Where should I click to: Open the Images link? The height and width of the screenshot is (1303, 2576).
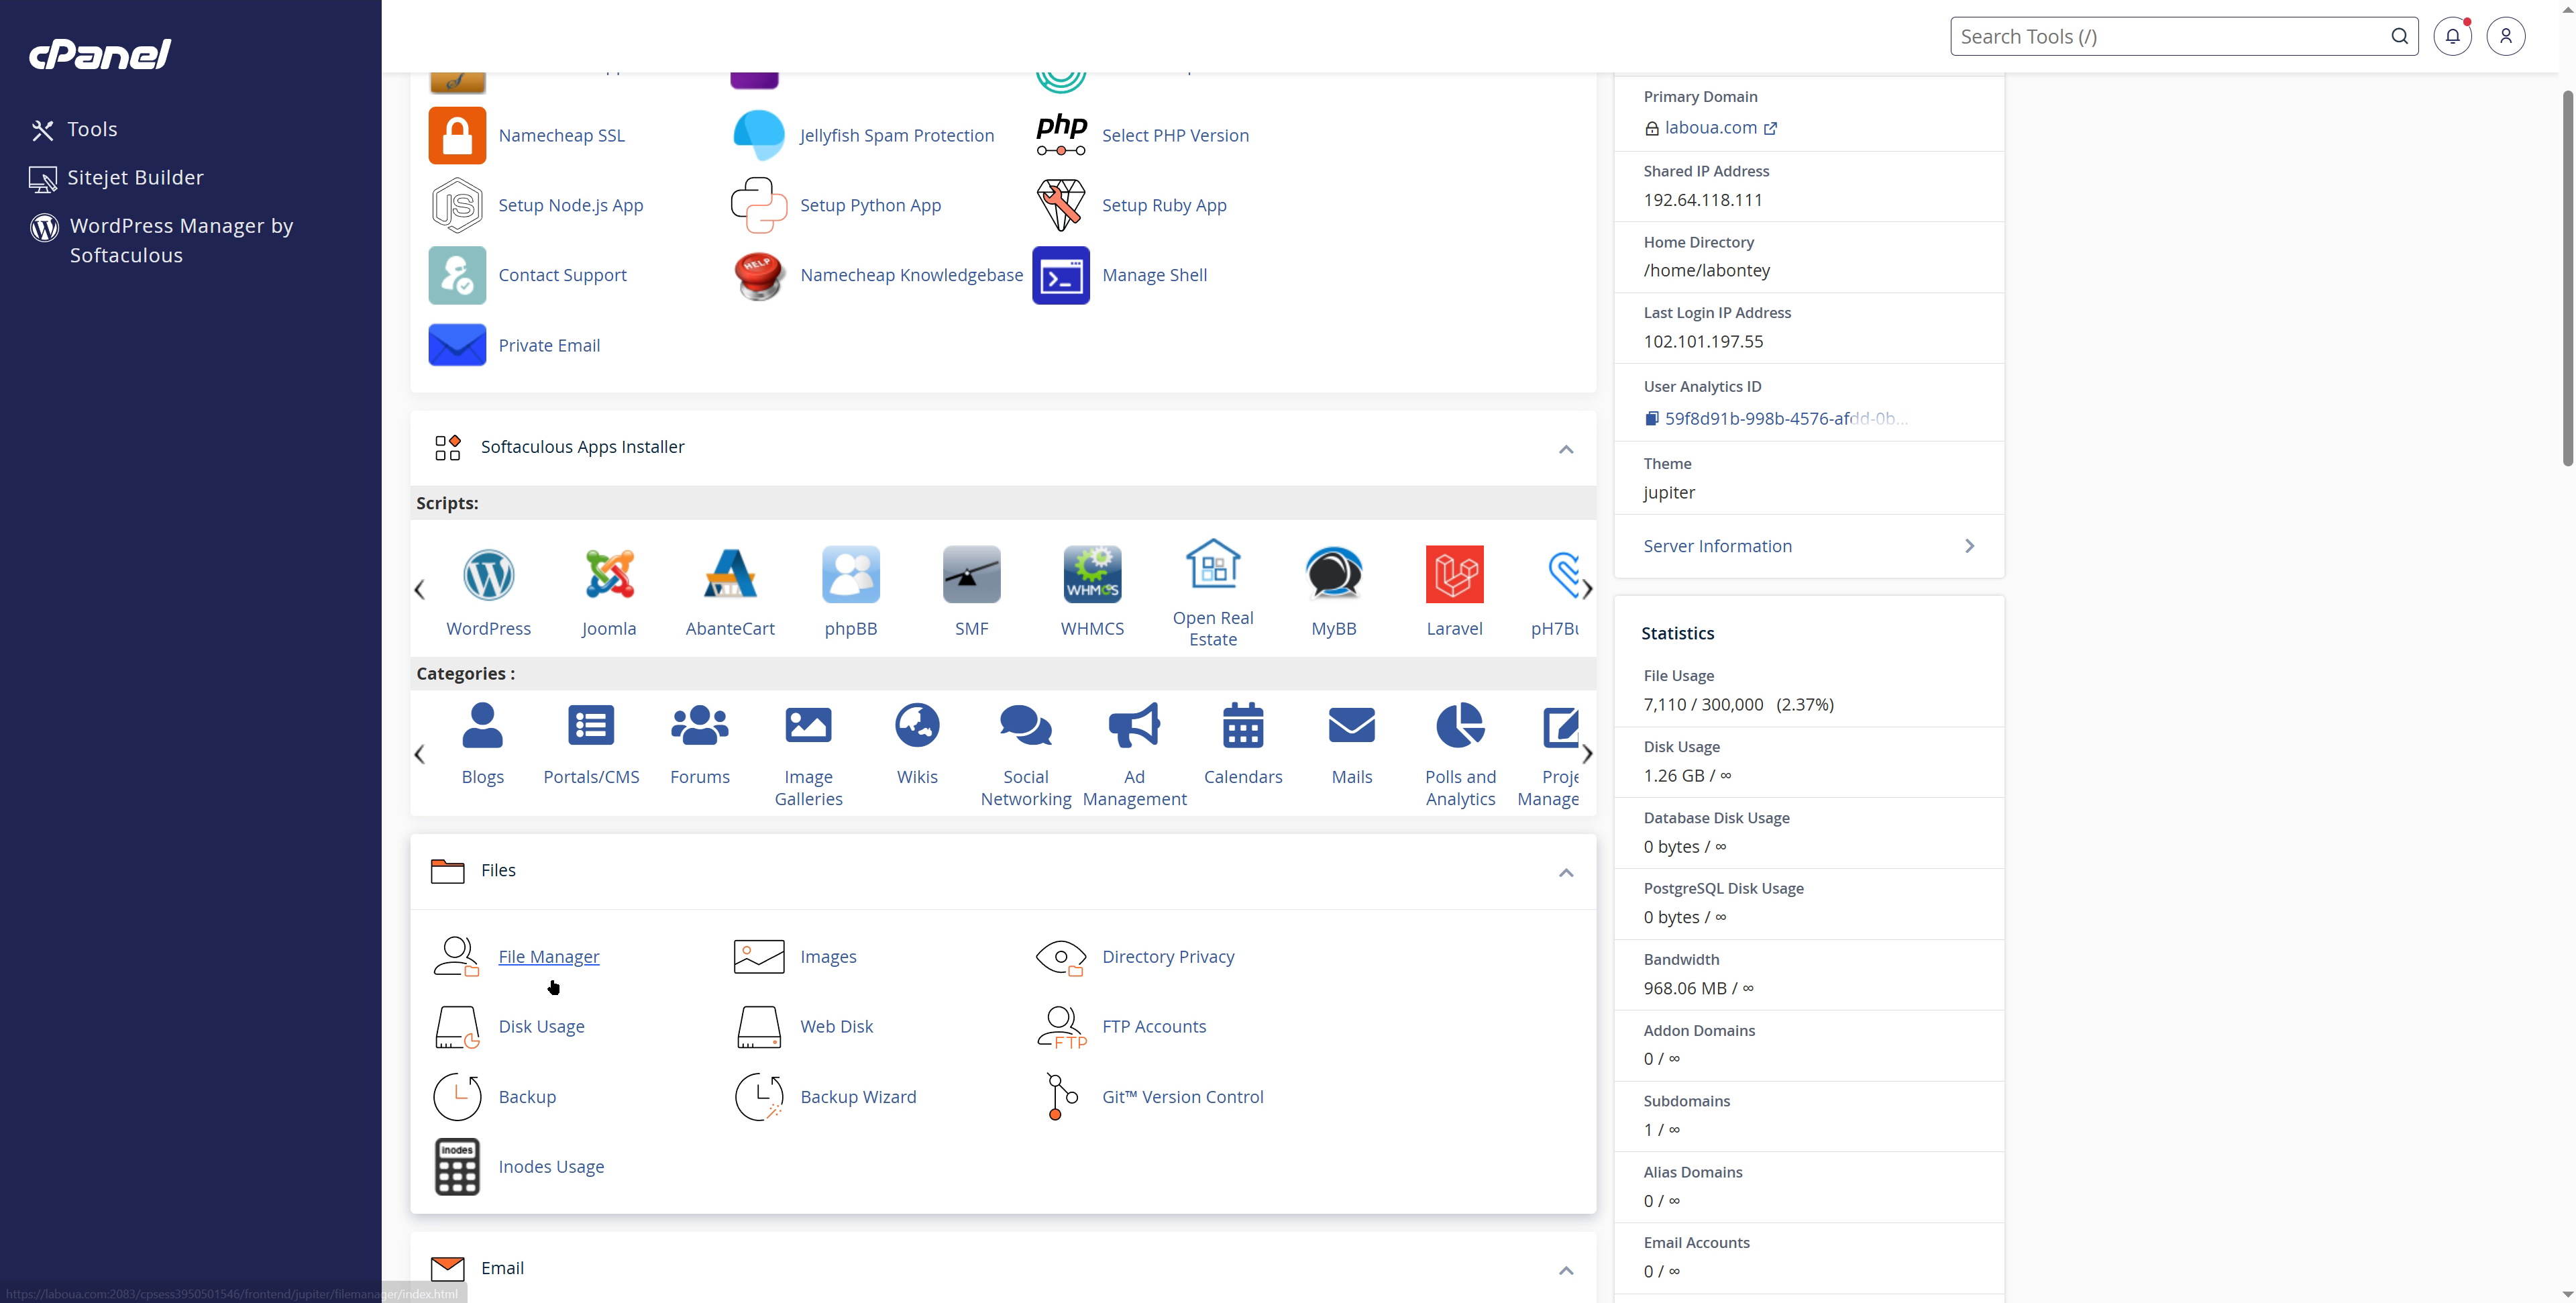828,957
